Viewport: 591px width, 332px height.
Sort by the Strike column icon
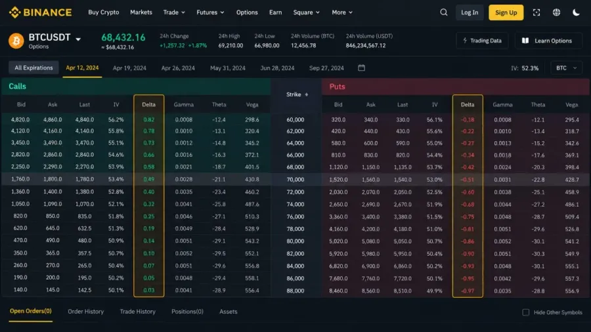click(307, 94)
